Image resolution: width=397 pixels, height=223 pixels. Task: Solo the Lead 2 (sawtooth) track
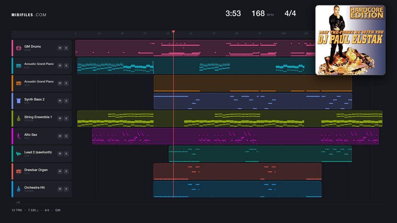click(x=66, y=153)
